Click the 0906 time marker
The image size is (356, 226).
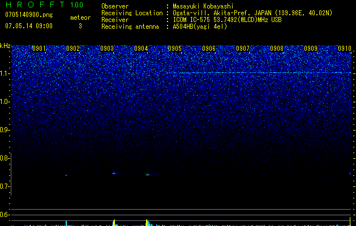209,48
